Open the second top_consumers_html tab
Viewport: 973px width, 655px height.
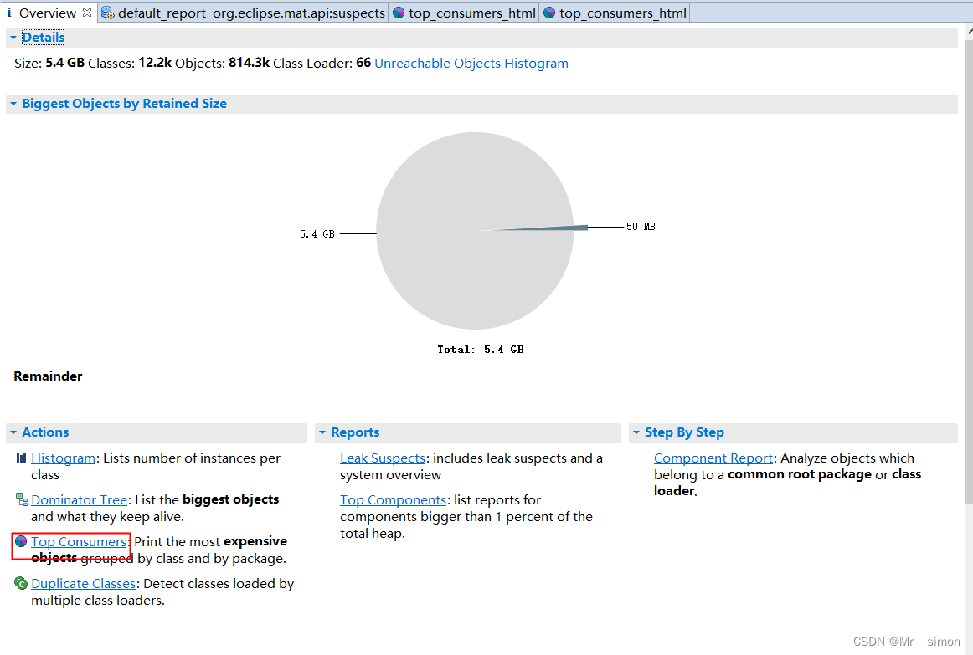tap(615, 13)
